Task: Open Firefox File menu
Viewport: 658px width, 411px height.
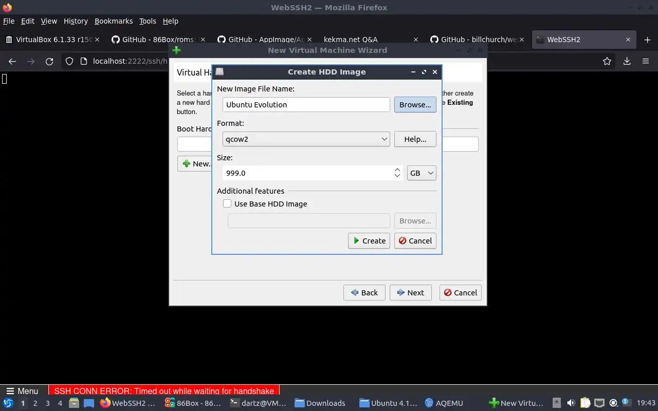Action: [9, 21]
